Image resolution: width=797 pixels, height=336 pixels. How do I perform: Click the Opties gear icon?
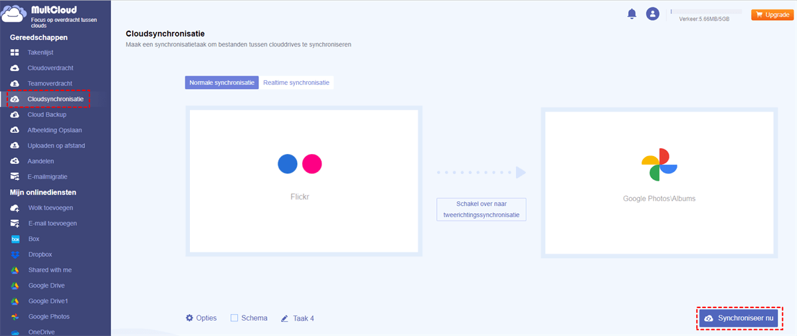point(189,318)
